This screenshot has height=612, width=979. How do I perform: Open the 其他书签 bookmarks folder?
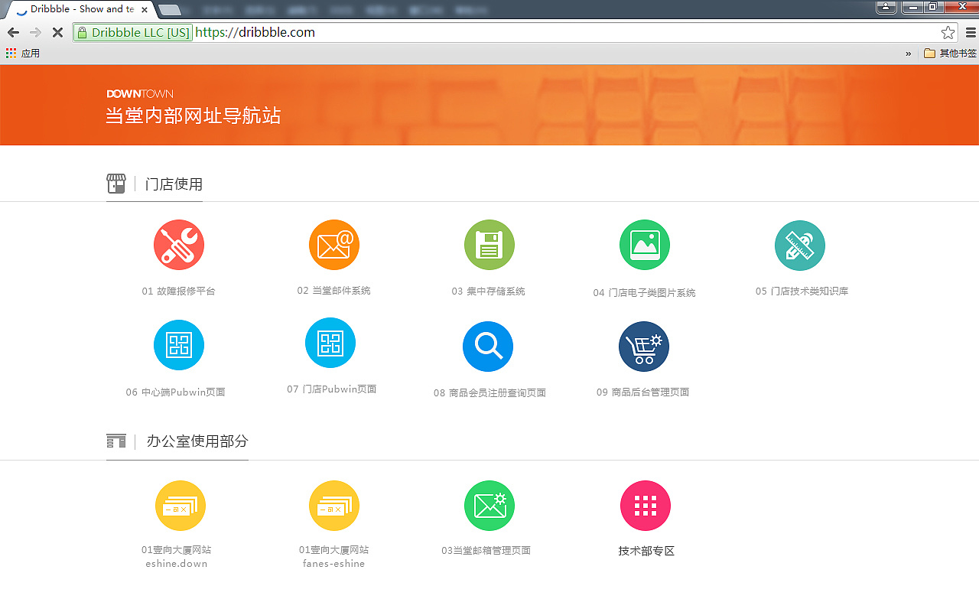pos(951,53)
